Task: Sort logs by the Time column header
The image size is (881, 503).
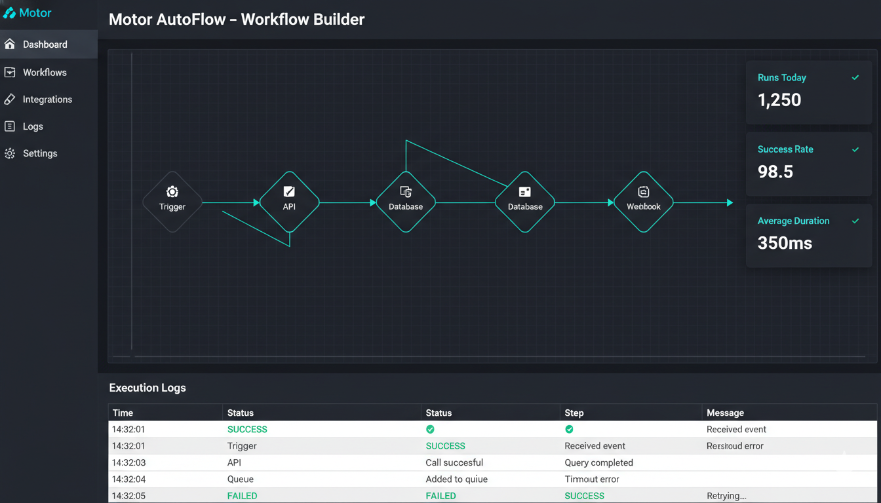Action: pyautogui.click(x=123, y=413)
